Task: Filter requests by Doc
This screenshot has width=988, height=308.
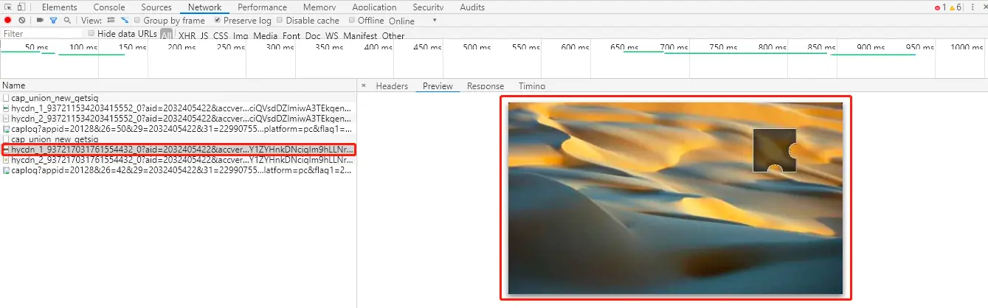Action: [x=313, y=35]
